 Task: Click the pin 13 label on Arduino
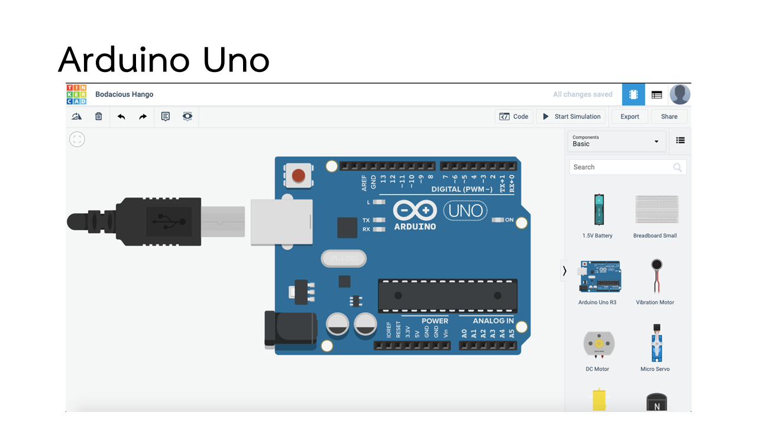[383, 179]
